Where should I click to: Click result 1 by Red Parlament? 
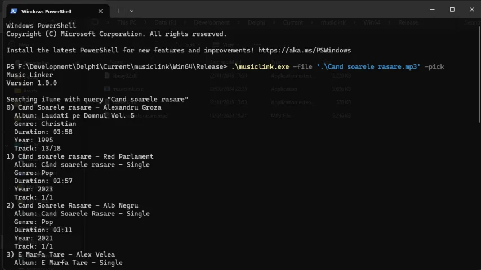tap(80, 156)
